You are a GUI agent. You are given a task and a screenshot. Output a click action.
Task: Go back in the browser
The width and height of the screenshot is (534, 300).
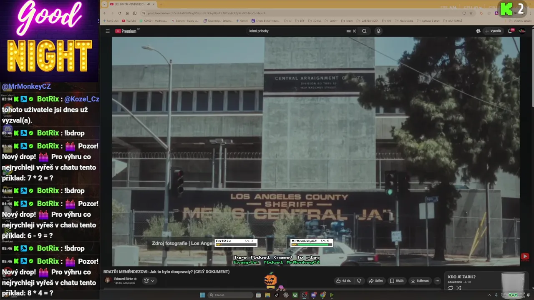coord(105,13)
